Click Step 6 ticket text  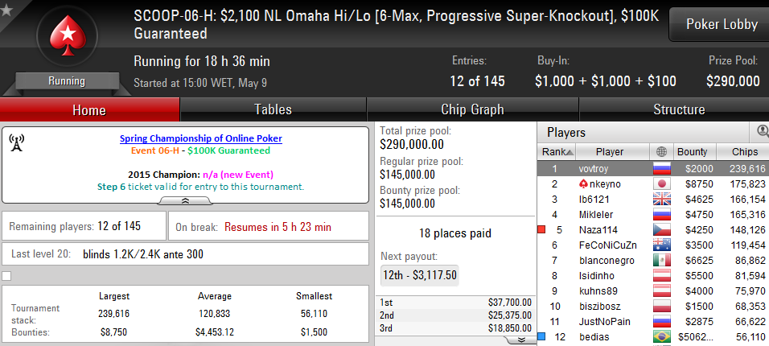pyautogui.click(x=200, y=187)
